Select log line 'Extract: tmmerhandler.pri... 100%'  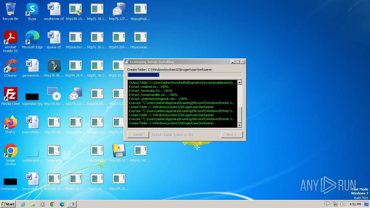(x=153, y=95)
